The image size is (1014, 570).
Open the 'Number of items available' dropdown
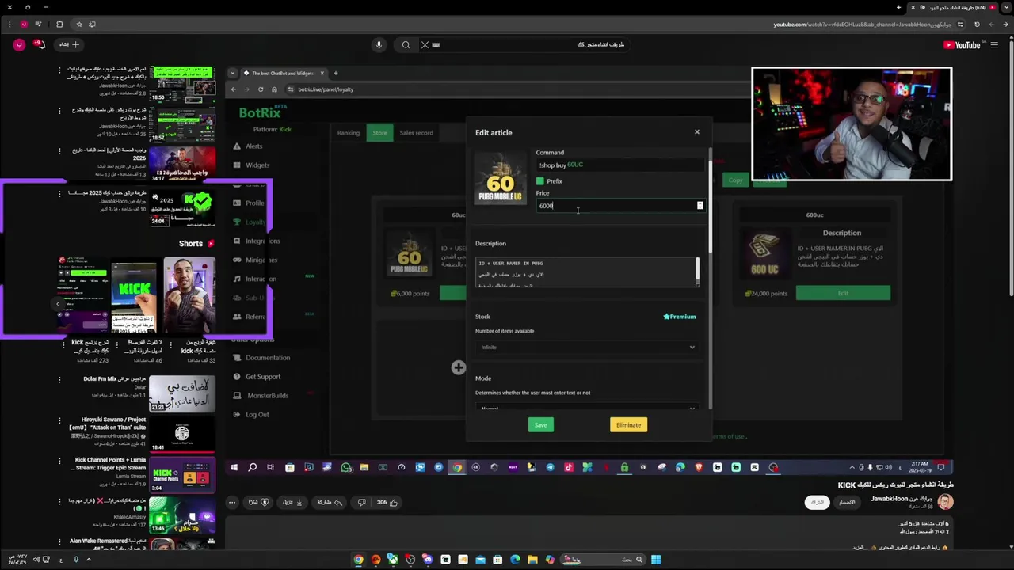[x=586, y=347]
